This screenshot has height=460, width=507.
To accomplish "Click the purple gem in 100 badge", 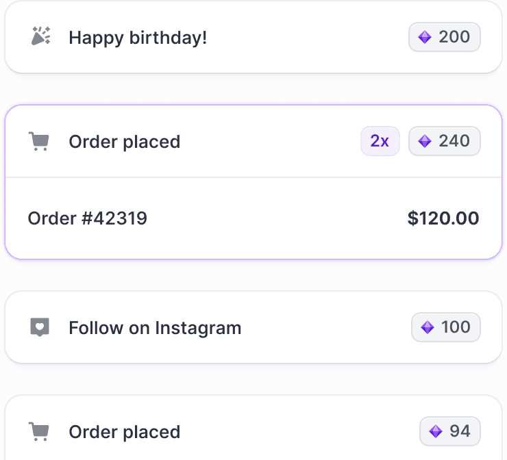I will click(x=427, y=327).
